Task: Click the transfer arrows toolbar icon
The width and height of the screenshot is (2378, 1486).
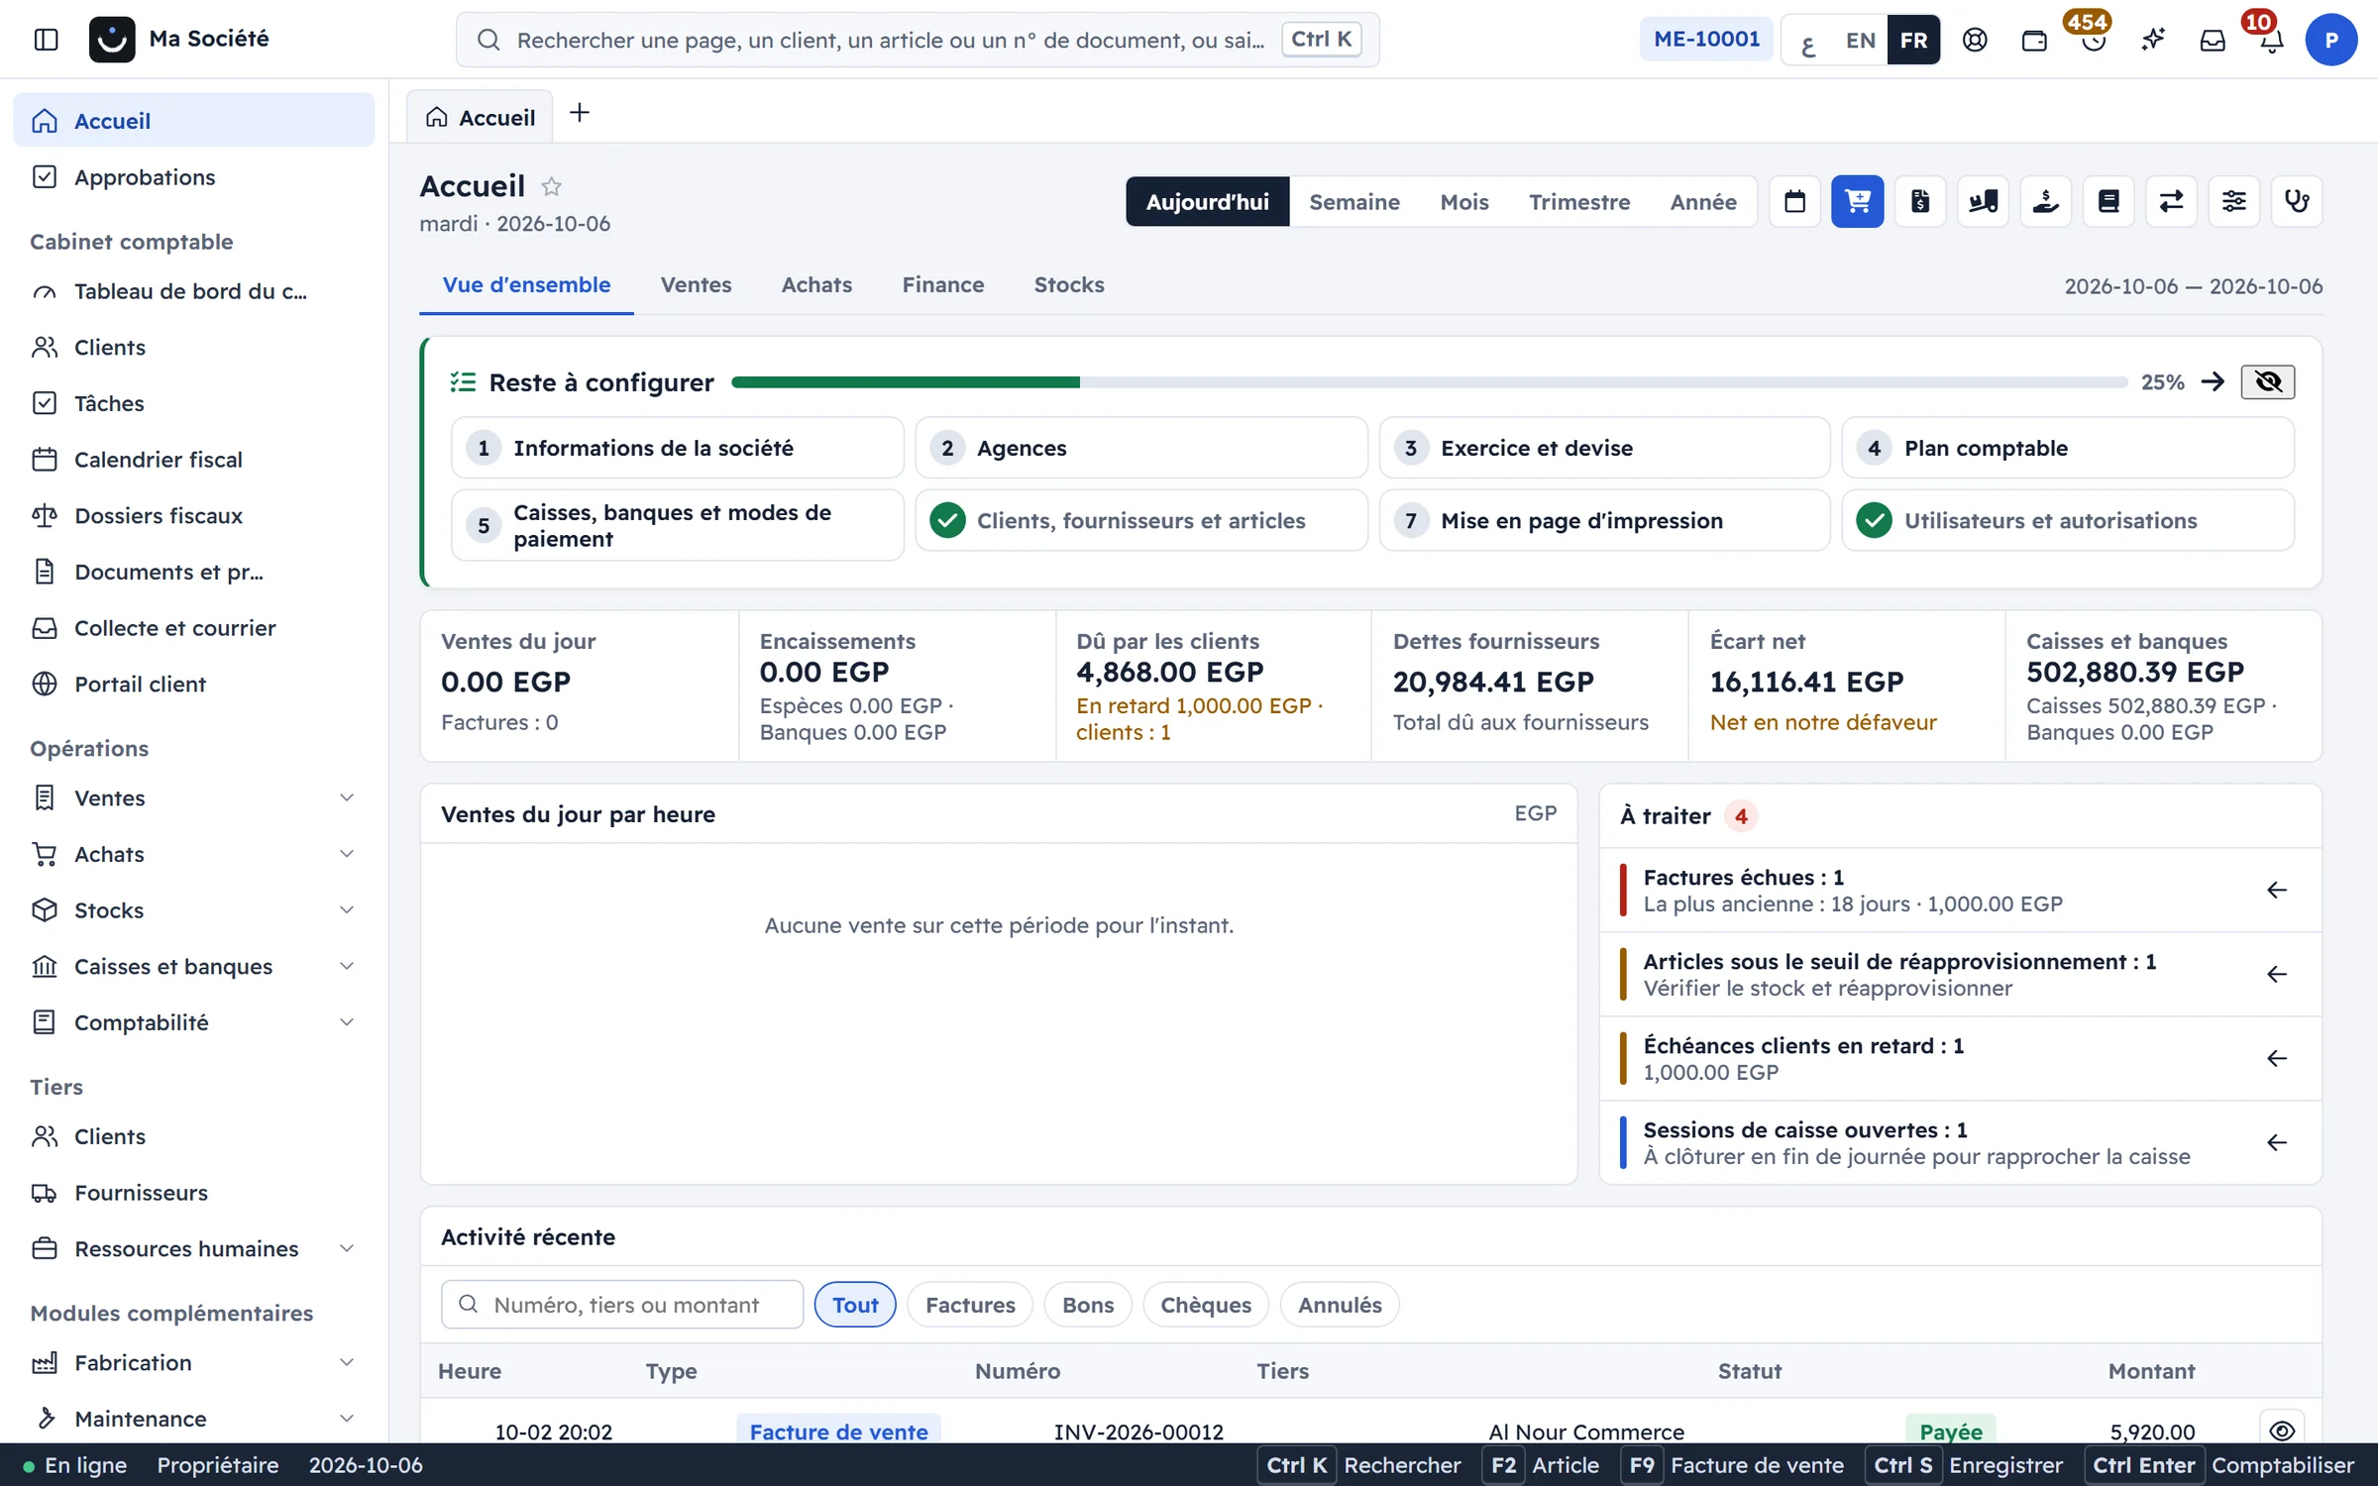Action: (x=2171, y=202)
